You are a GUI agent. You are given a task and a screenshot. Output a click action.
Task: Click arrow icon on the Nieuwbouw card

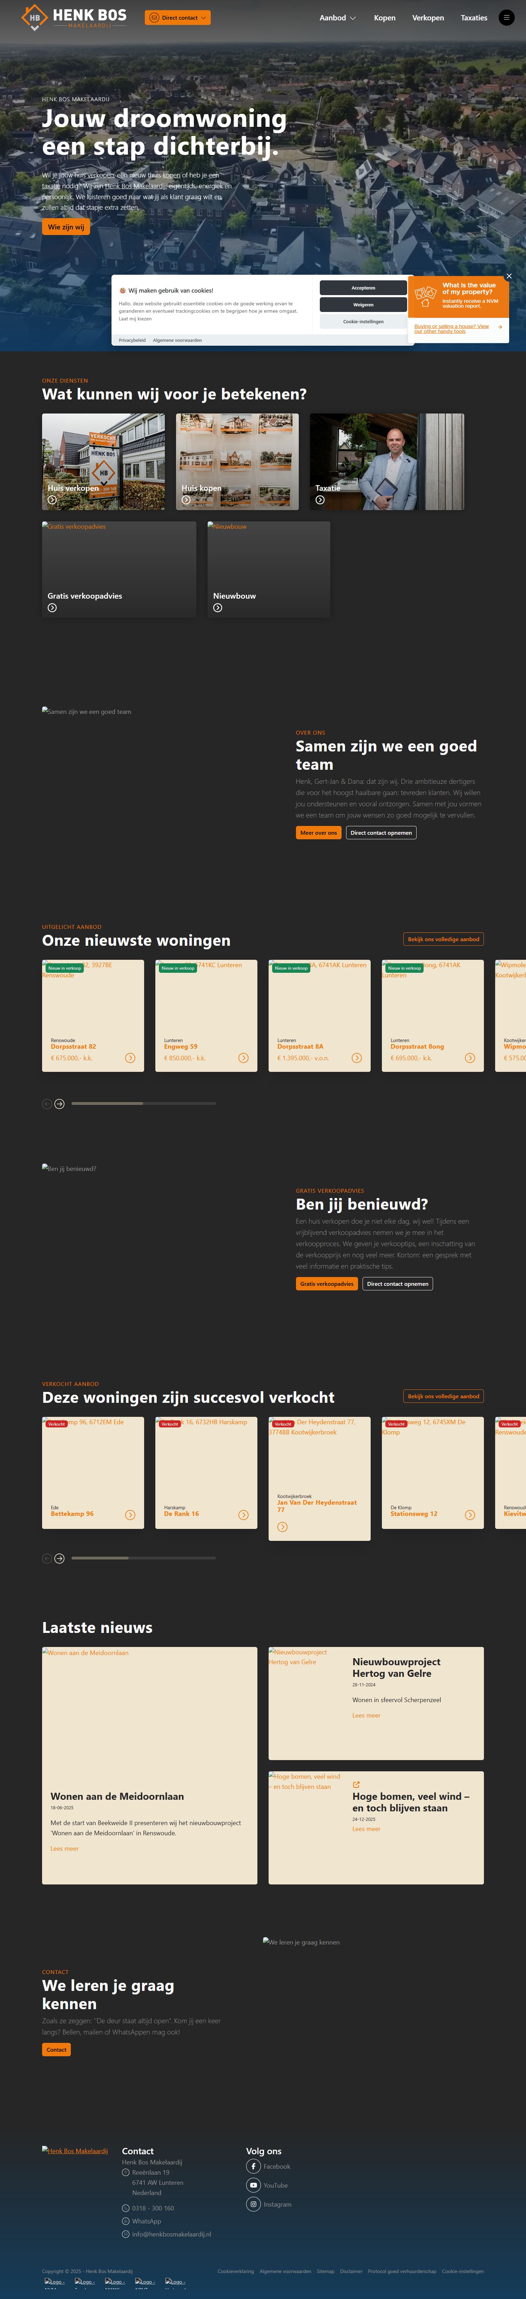pyautogui.click(x=217, y=608)
